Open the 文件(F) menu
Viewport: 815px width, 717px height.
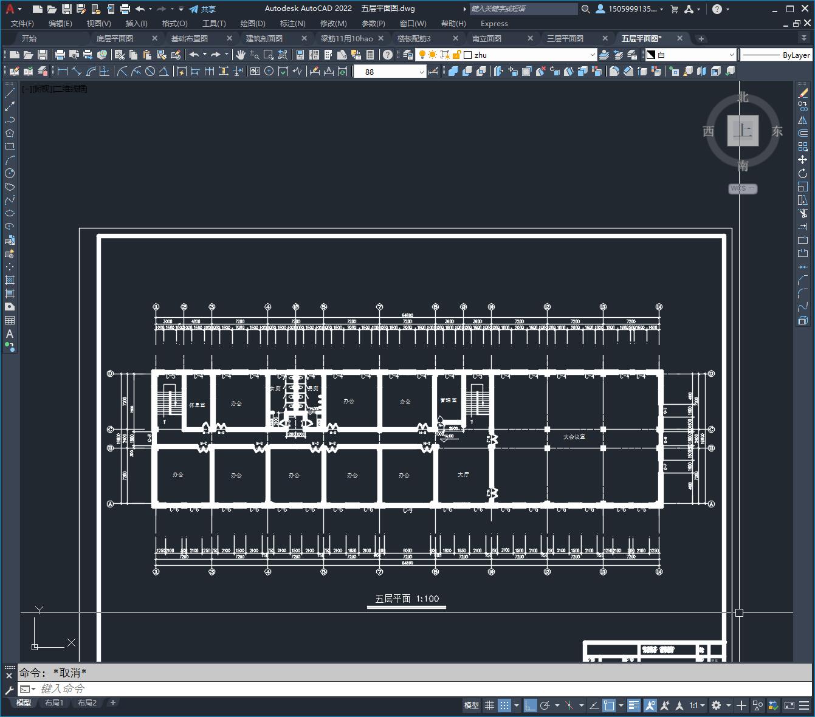click(x=22, y=23)
